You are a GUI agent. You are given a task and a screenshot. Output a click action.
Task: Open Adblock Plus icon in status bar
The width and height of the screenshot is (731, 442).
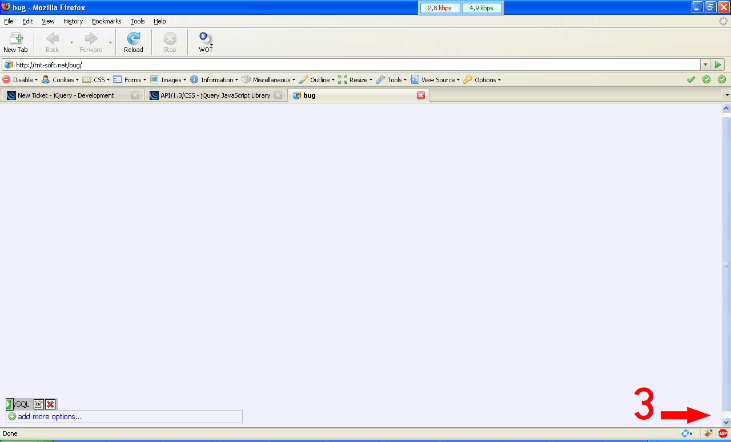pyautogui.click(x=723, y=433)
